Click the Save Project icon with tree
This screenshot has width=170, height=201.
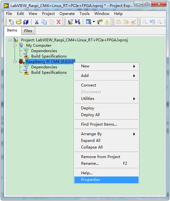tap(78, 22)
